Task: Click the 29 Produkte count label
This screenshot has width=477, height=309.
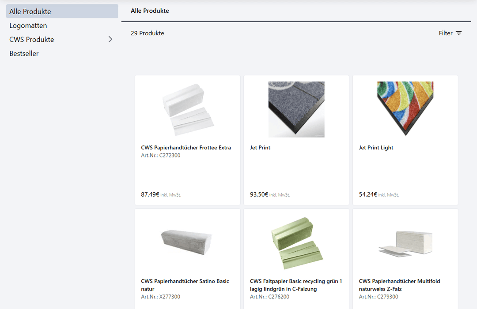Action: [x=147, y=33]
